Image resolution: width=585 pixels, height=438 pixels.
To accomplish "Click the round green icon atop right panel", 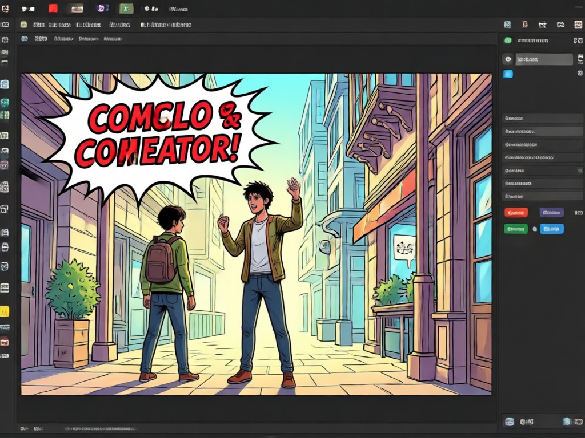I will click(508, 40).
